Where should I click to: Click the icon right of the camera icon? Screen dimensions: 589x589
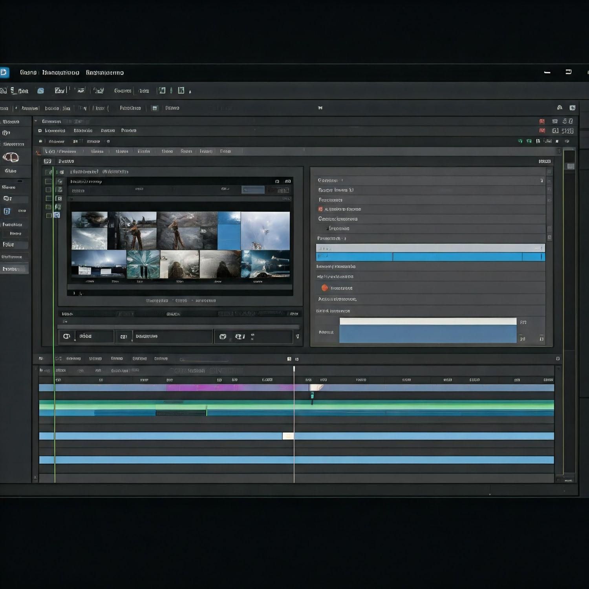click(x=240, y=337)
